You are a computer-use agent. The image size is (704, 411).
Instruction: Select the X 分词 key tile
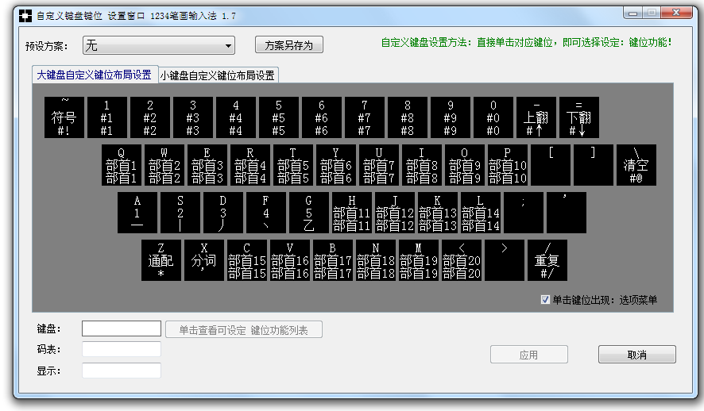point(204,260)
